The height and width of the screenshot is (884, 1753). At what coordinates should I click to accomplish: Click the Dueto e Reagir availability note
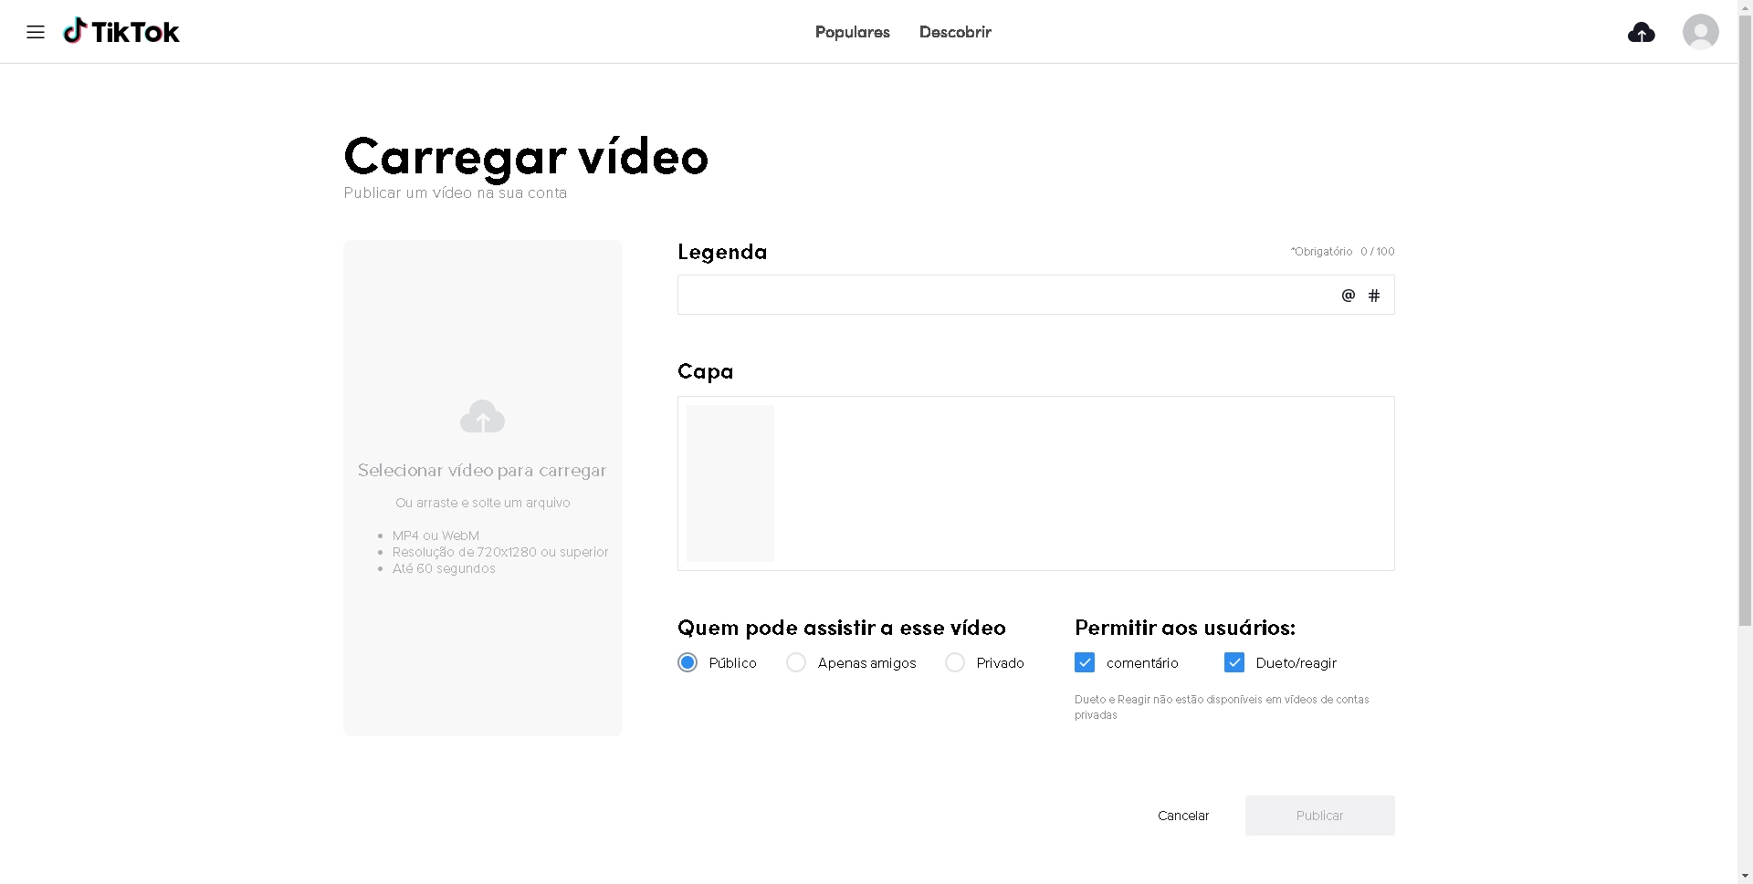[x=1222, y=707]
